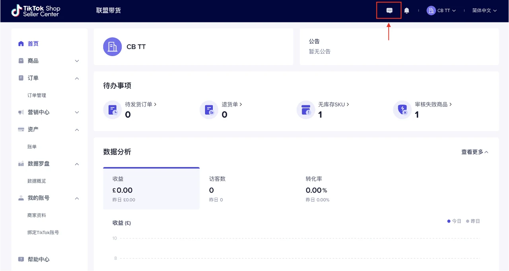Screen dimensions: 509x271
Task: Open 订单管理 in the sidebar
Action: [37, 95]
